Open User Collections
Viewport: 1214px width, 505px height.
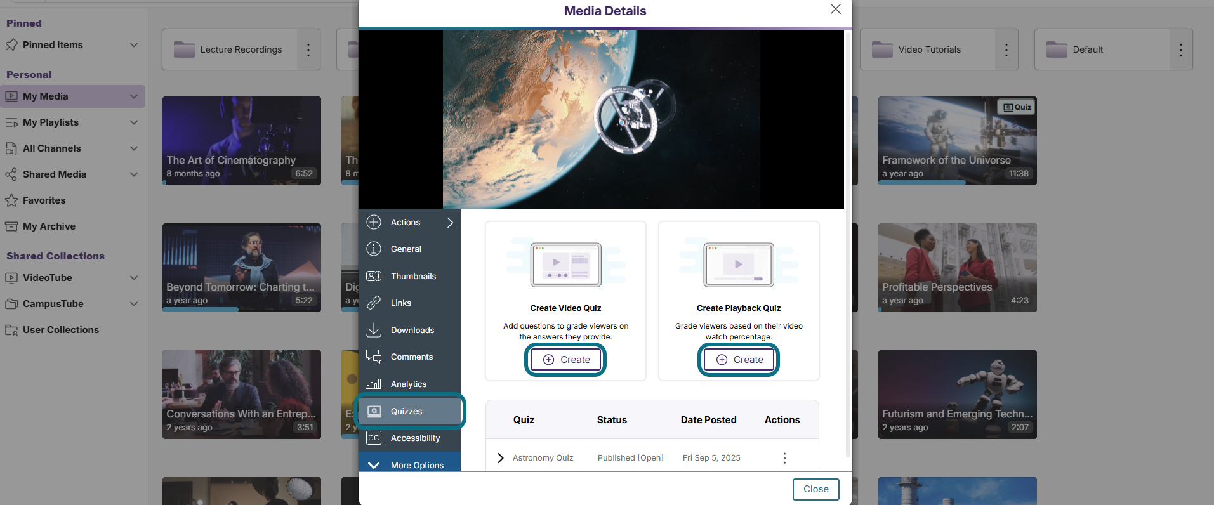coord(60,330)
